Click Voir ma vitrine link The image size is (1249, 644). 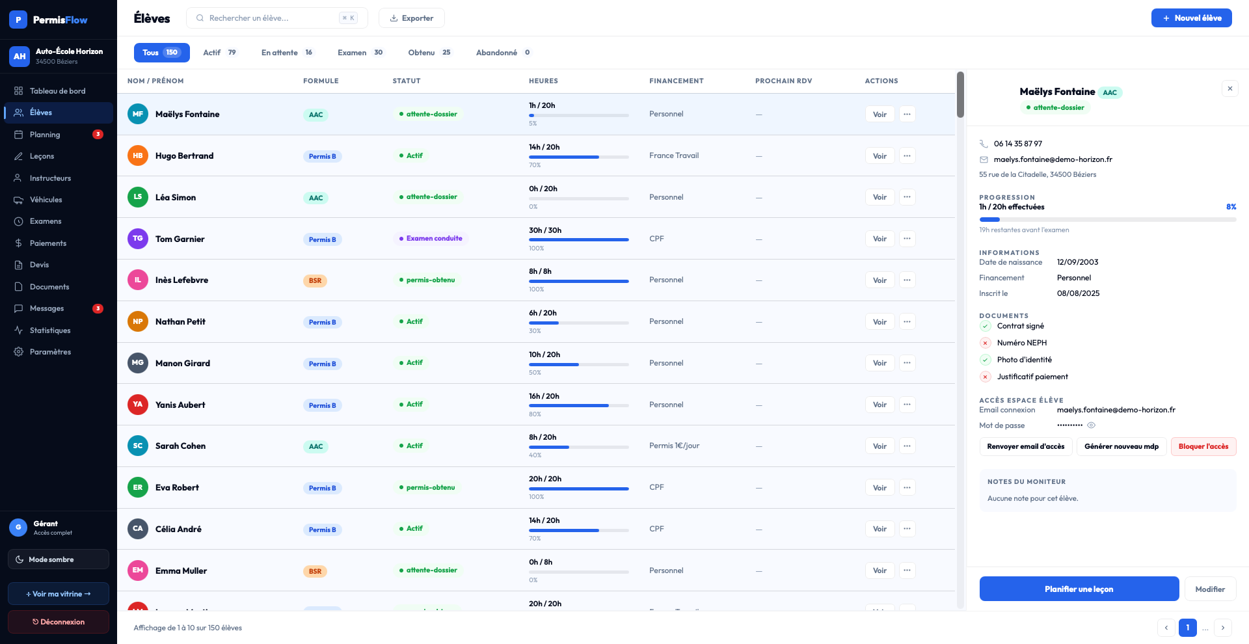[59, 594]
